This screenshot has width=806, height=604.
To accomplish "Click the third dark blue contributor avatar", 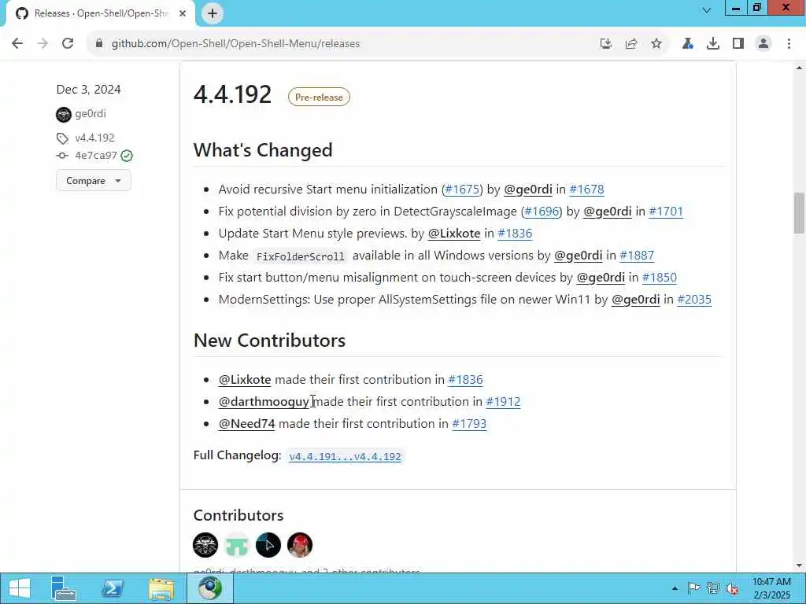I will [268, 545].
